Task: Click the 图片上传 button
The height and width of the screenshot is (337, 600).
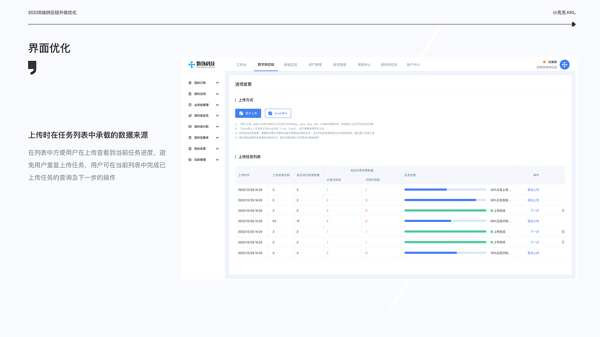Action: click(x=248, y=113)
